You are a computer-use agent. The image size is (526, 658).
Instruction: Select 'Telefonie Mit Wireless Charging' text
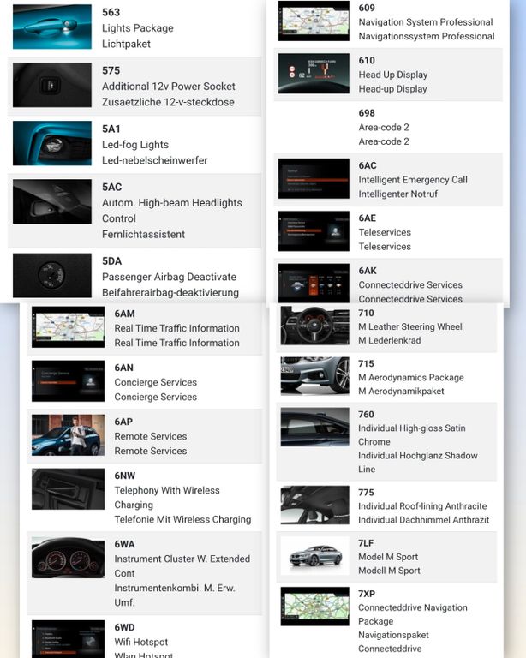click(182, 519)
